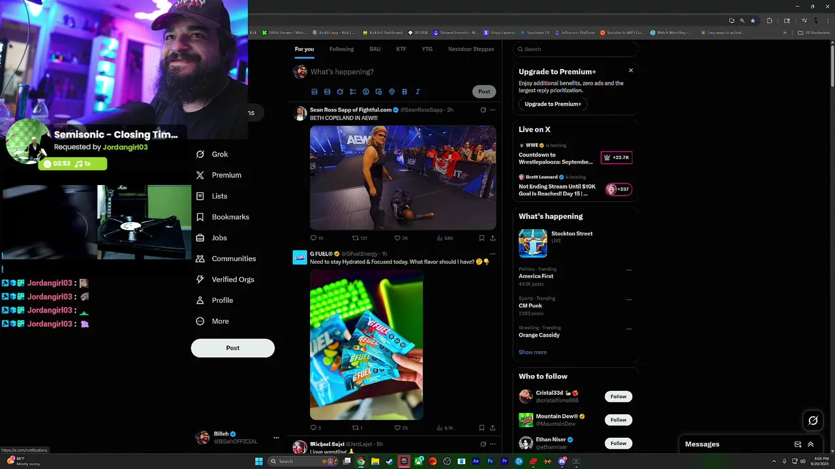835x469 pixels.
Task: Schedule the post with calendar icon
Action: (379, 92)
